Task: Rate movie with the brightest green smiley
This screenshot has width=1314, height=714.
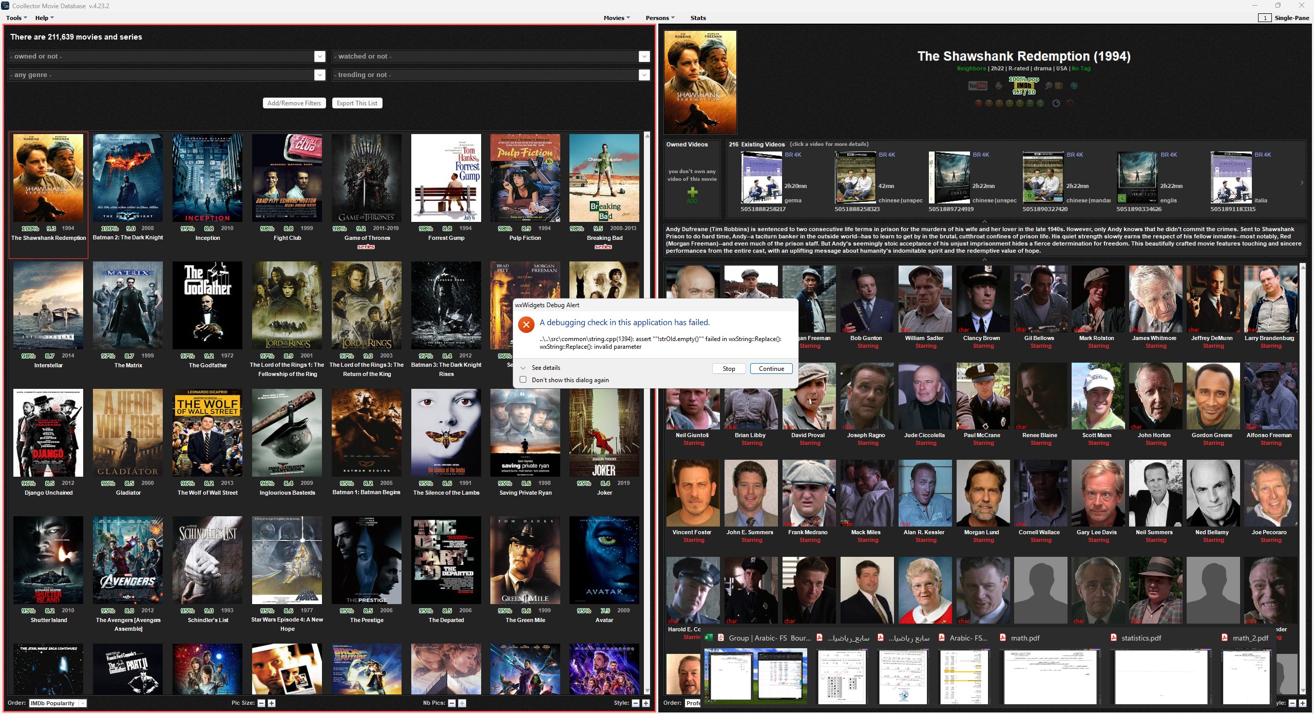Action: tap(1040, 103)
